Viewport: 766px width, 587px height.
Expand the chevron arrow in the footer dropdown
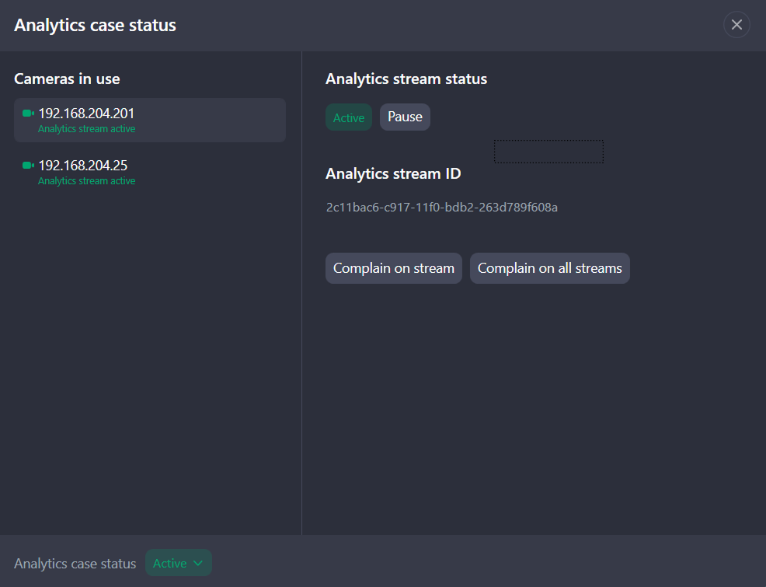point(198,564)
